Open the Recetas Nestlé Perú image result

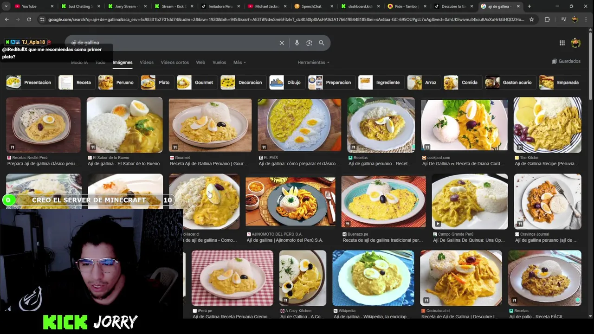coord(43,125)
